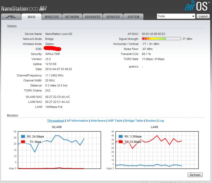The image size is (212, 183).
Task: Switch to the SYSTEM tab
Action: (133, 17)
